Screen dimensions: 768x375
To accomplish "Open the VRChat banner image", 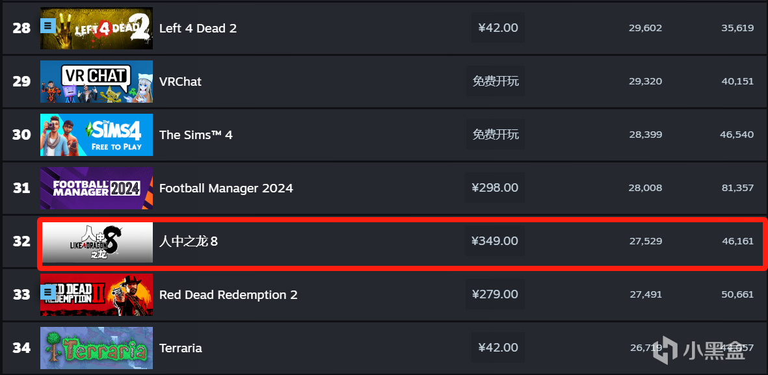I will pos(96,81).
